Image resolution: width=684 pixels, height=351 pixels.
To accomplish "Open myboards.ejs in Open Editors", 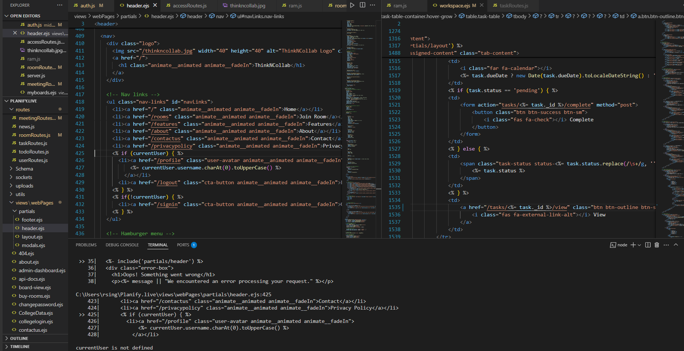I will click(36, 92).
